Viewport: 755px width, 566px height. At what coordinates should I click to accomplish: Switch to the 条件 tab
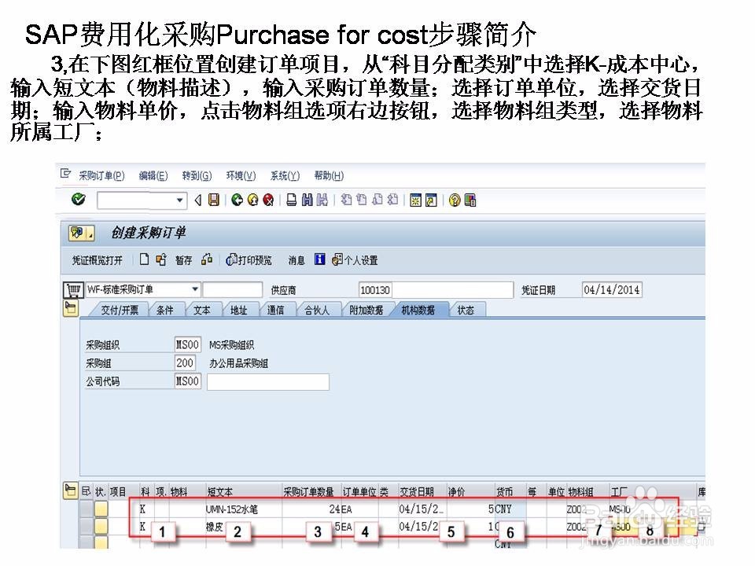coord(164,310)
